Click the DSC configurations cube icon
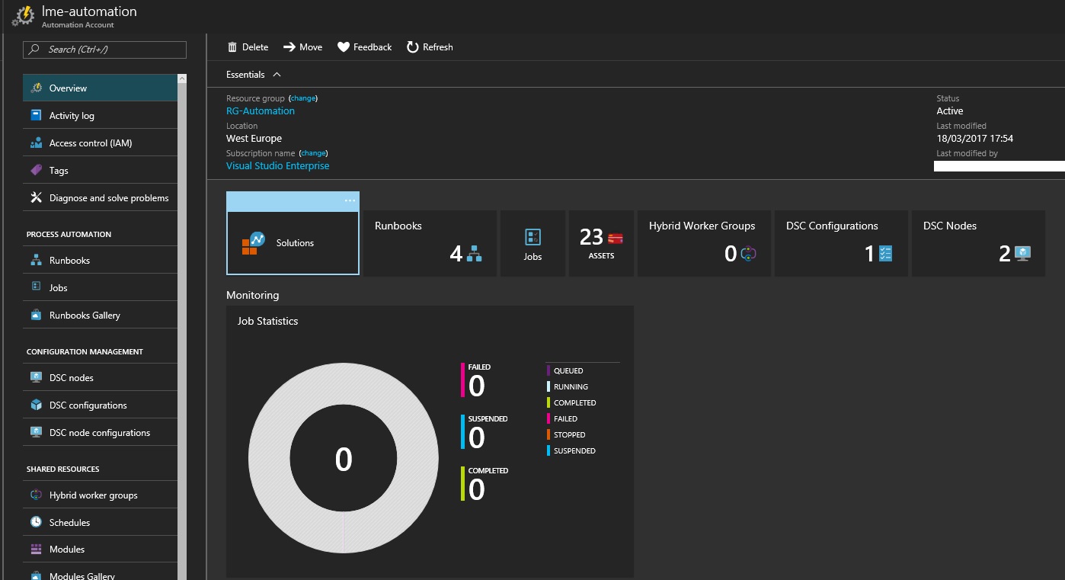The image size is (1065, 580). (x=36, y=405)
